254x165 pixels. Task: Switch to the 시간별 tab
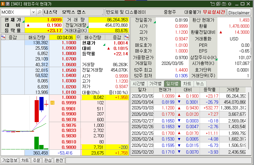click(x=139, y=84)
